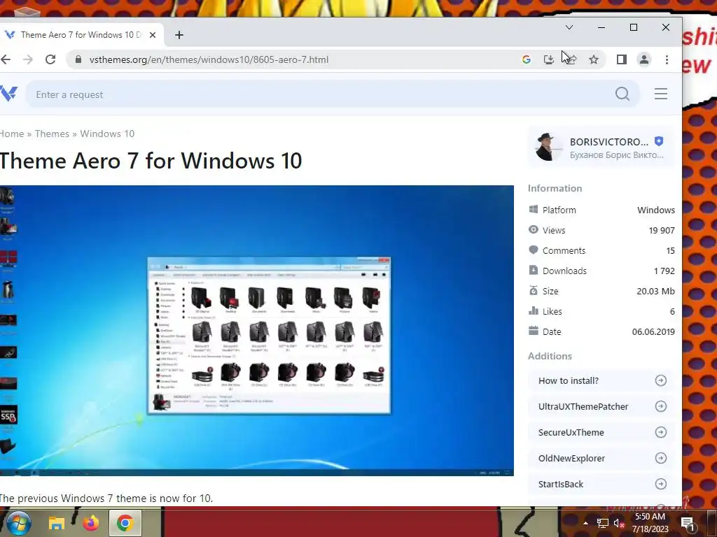Image resolution: width=717 pixels, height=537 pixels.
Task: Click the arrow icon beside SecureUxTheme
Action: pyautogui.click(x=661, y=432)
